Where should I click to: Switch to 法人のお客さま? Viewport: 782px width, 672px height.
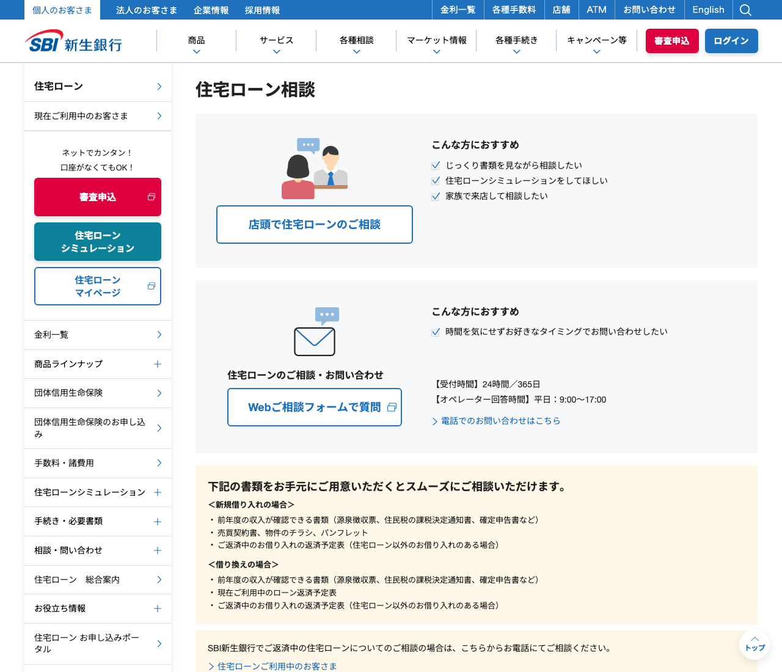pyautogui.click(x=147, y=10)
